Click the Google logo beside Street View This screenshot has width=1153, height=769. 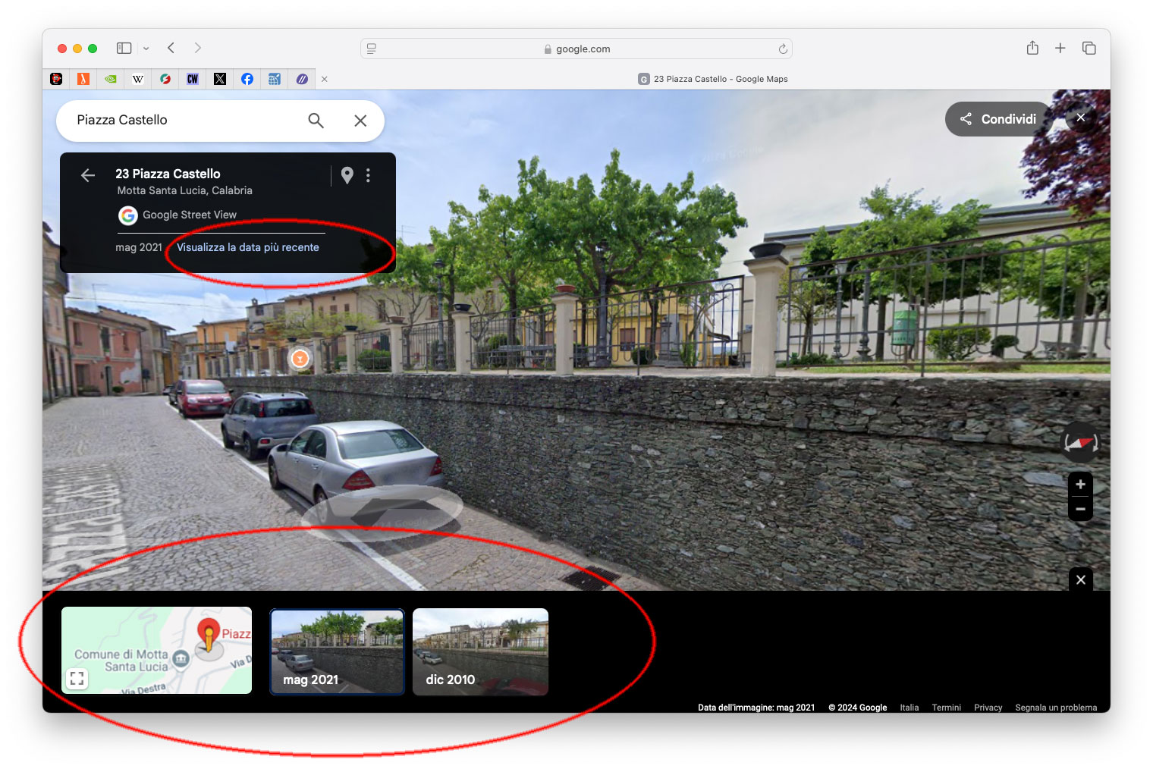[128, 215]
